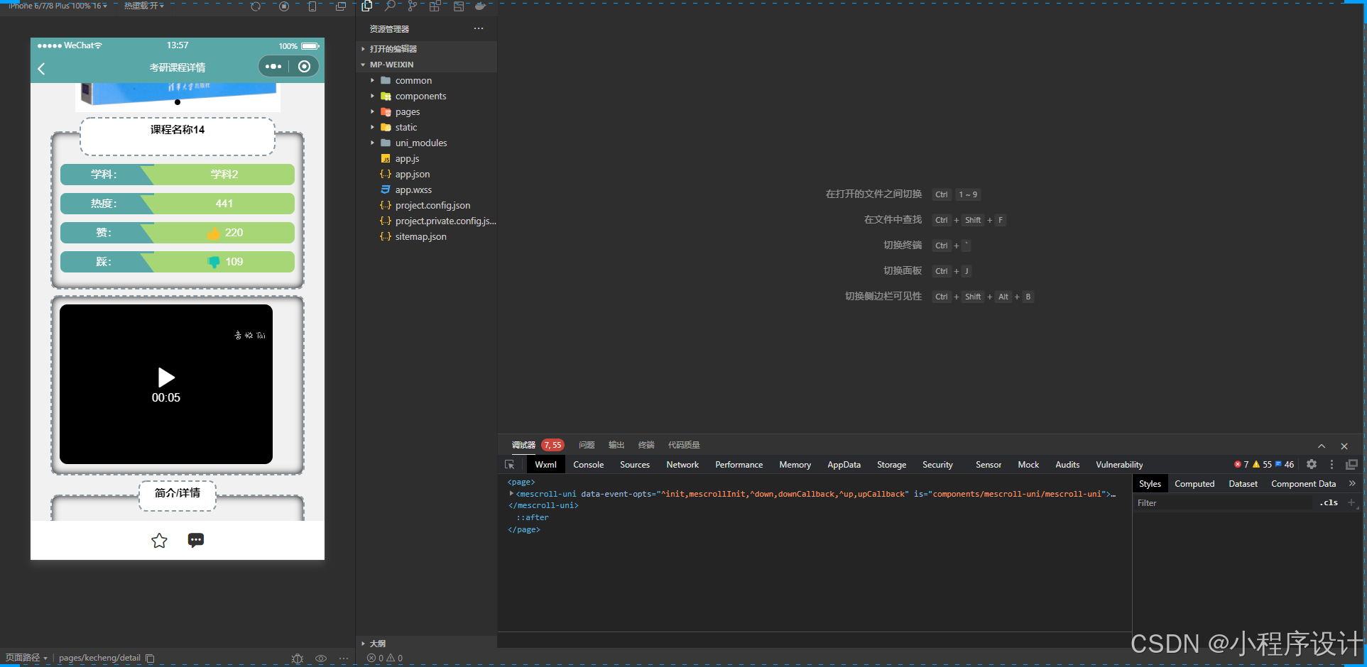Open the source control branch icon
Image resolution: width=1367 pixels, height=667 pixels.
412,6
